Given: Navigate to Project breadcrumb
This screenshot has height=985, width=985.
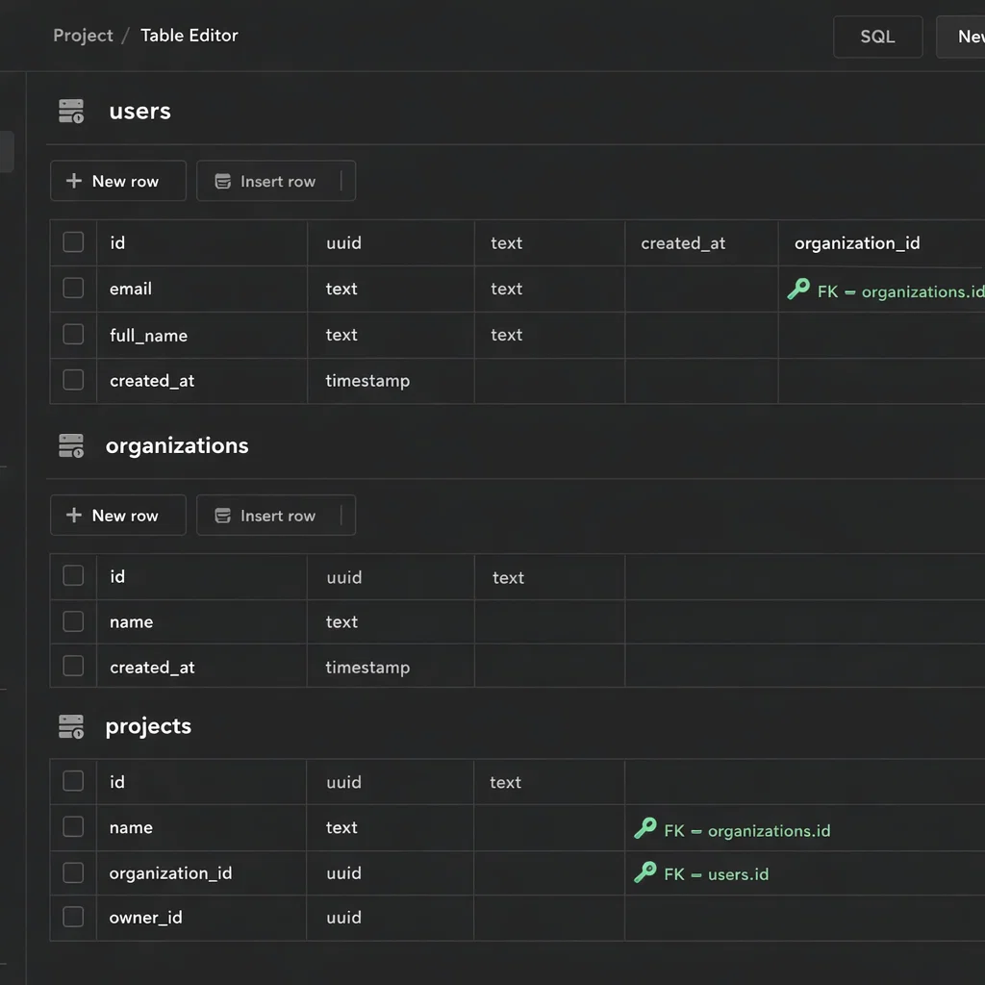Looking at the screenshot, I should tap(83, 36).
